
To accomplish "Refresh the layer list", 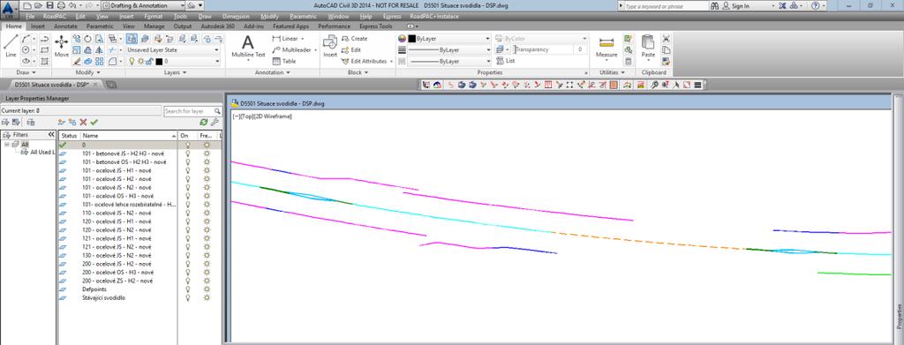I will pos(204,122).
